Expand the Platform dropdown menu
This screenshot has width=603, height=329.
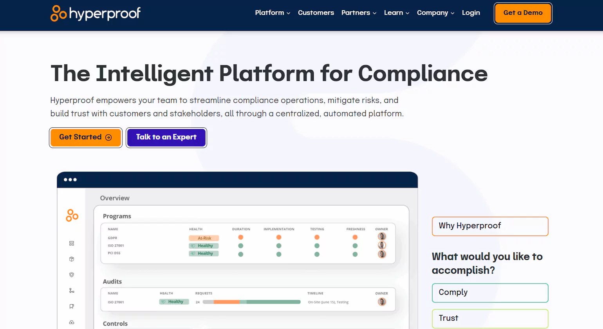point(273,13)
